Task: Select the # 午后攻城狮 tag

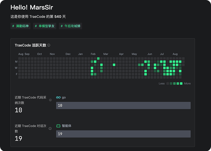Action: click(71, 26)
